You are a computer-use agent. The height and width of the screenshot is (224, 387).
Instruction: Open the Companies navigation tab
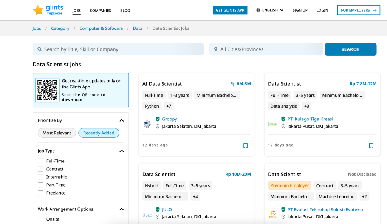point(101,11)
